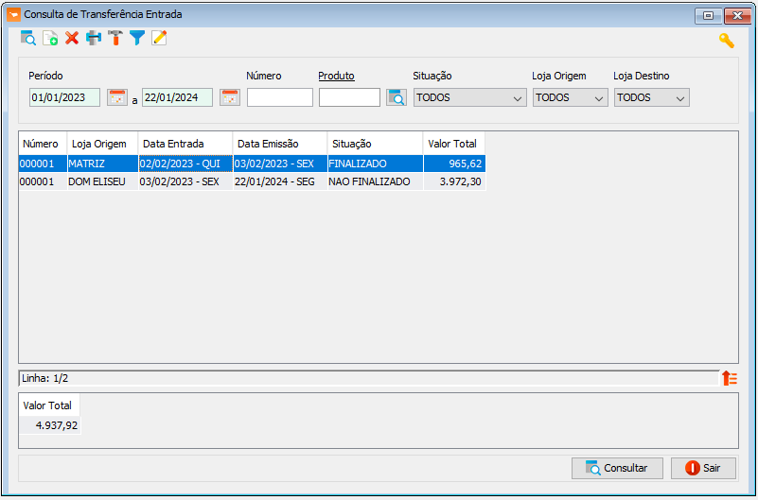Click the blue funnel filter icon
This screenshot has width=758, height=500.
[x=137, y=38]
